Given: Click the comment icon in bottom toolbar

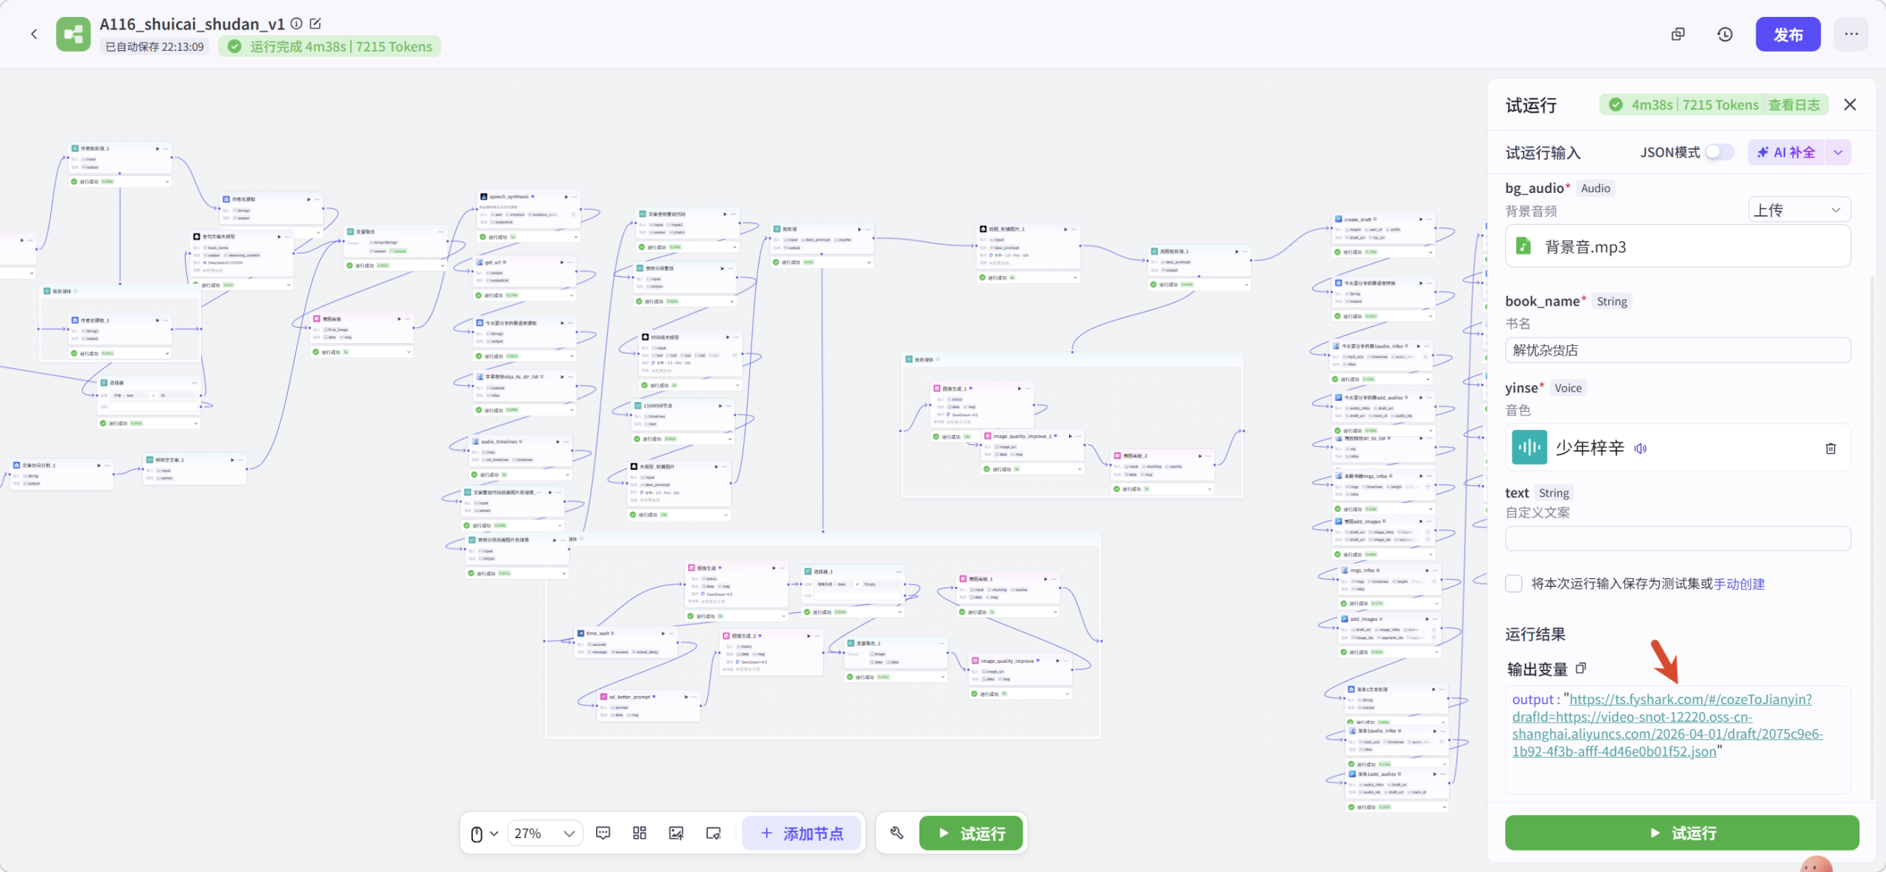Looking at the screenshot, I should point(603,833).
